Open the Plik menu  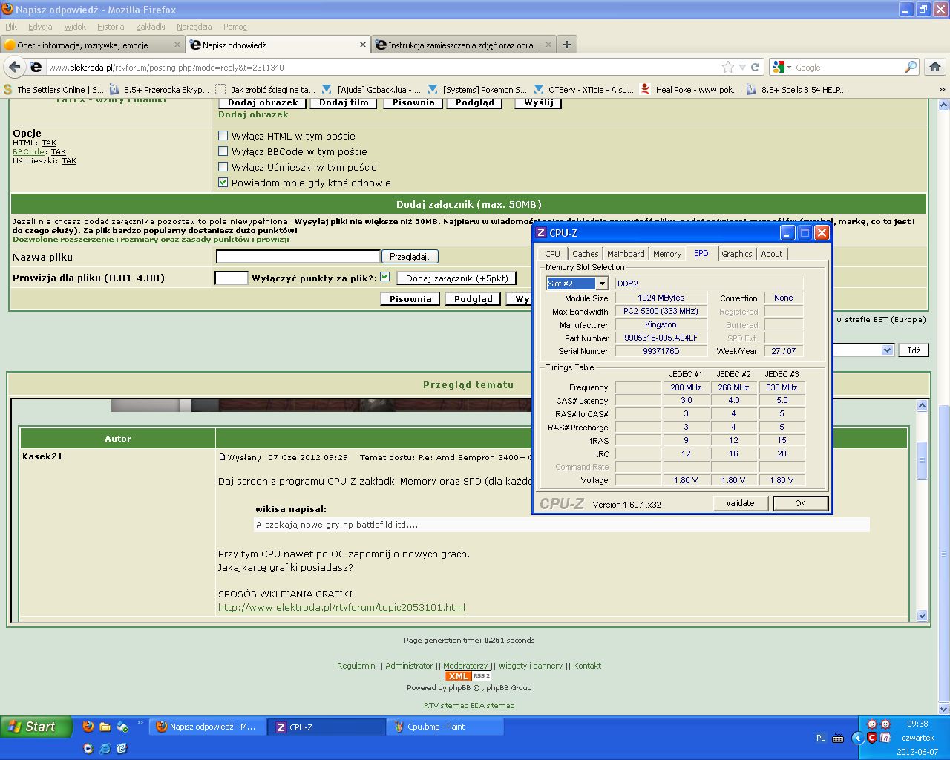(x=11, y=27)
